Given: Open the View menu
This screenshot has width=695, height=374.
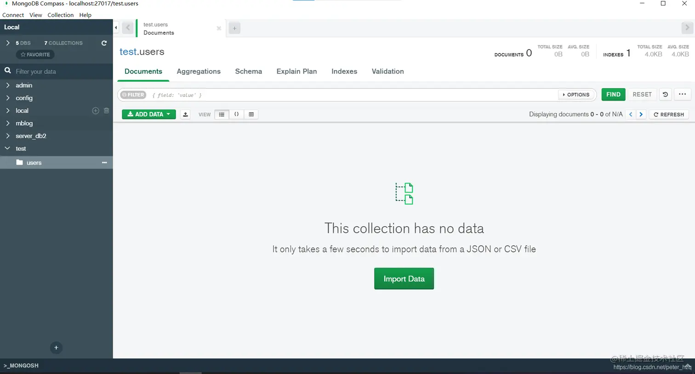Looking at the screenshot, I should 35,15.
